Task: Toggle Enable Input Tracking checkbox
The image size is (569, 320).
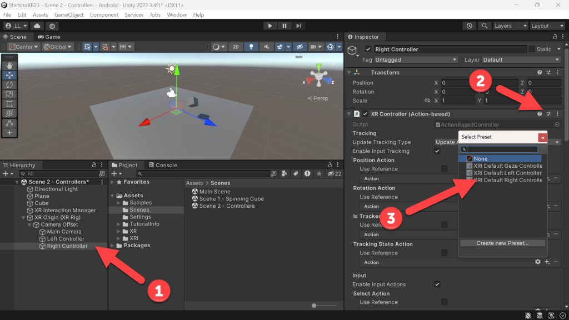Action: click(437, 151)
